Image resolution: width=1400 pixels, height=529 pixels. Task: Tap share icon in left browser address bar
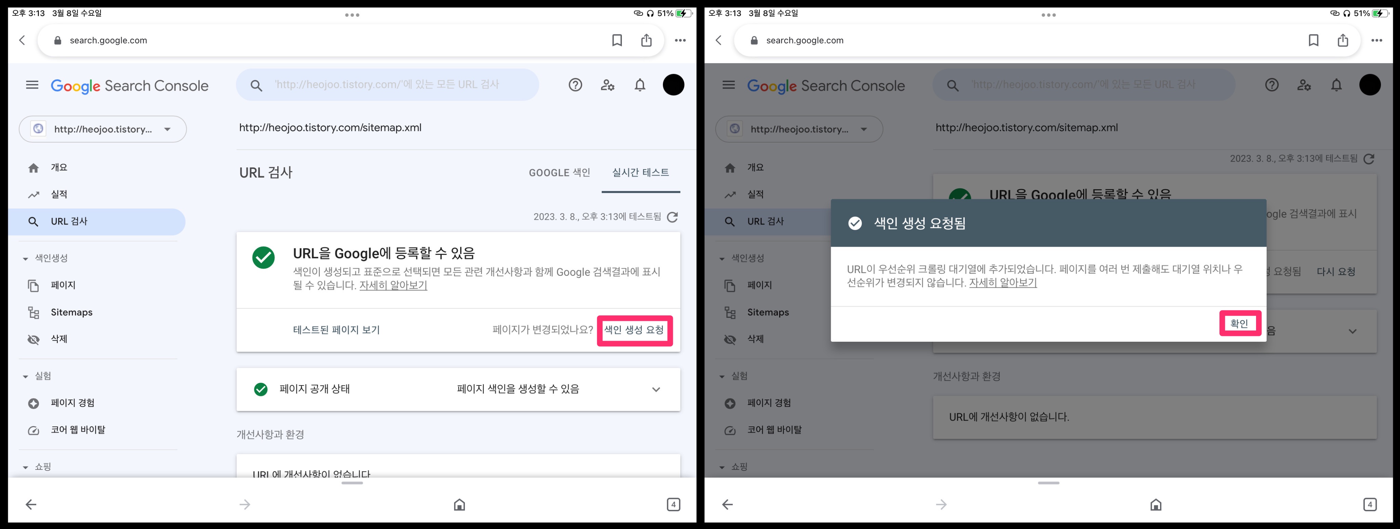point(646,40)
